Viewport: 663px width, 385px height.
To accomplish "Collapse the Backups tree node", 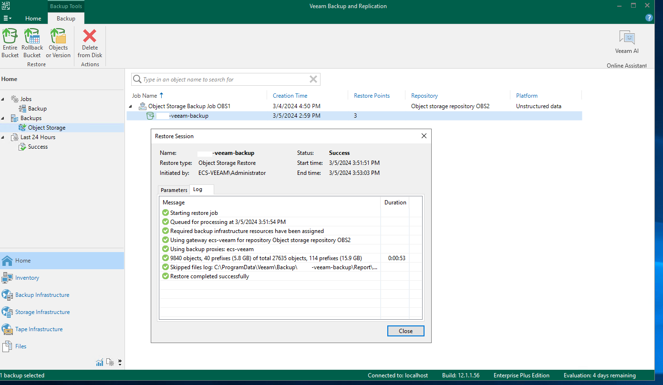I will (x=3, y=118).
